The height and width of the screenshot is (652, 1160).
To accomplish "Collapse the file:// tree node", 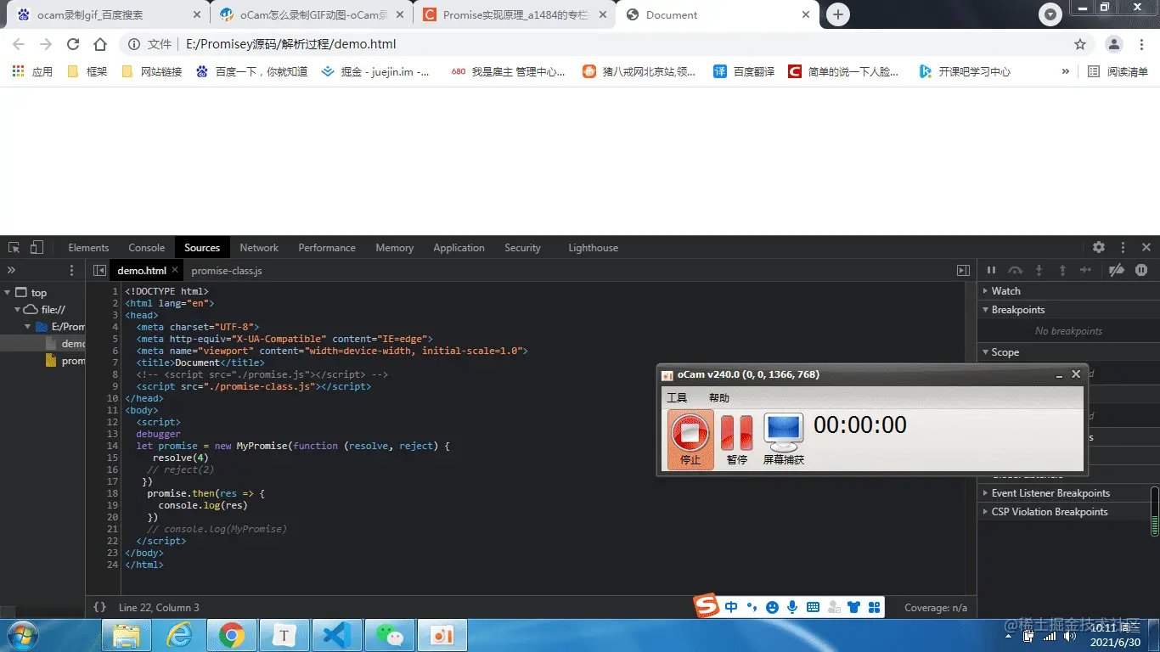I will coord(18,310).
